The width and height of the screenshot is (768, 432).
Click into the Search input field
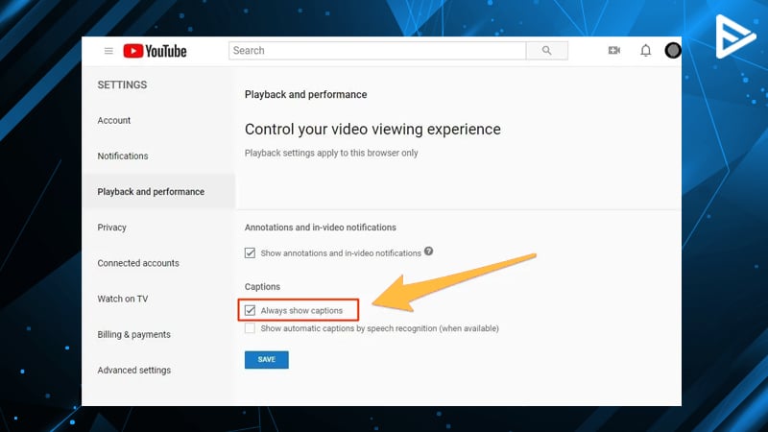377,51
